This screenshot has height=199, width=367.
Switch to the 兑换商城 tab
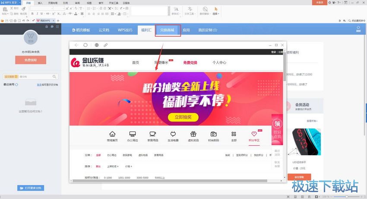click(167, 30)
